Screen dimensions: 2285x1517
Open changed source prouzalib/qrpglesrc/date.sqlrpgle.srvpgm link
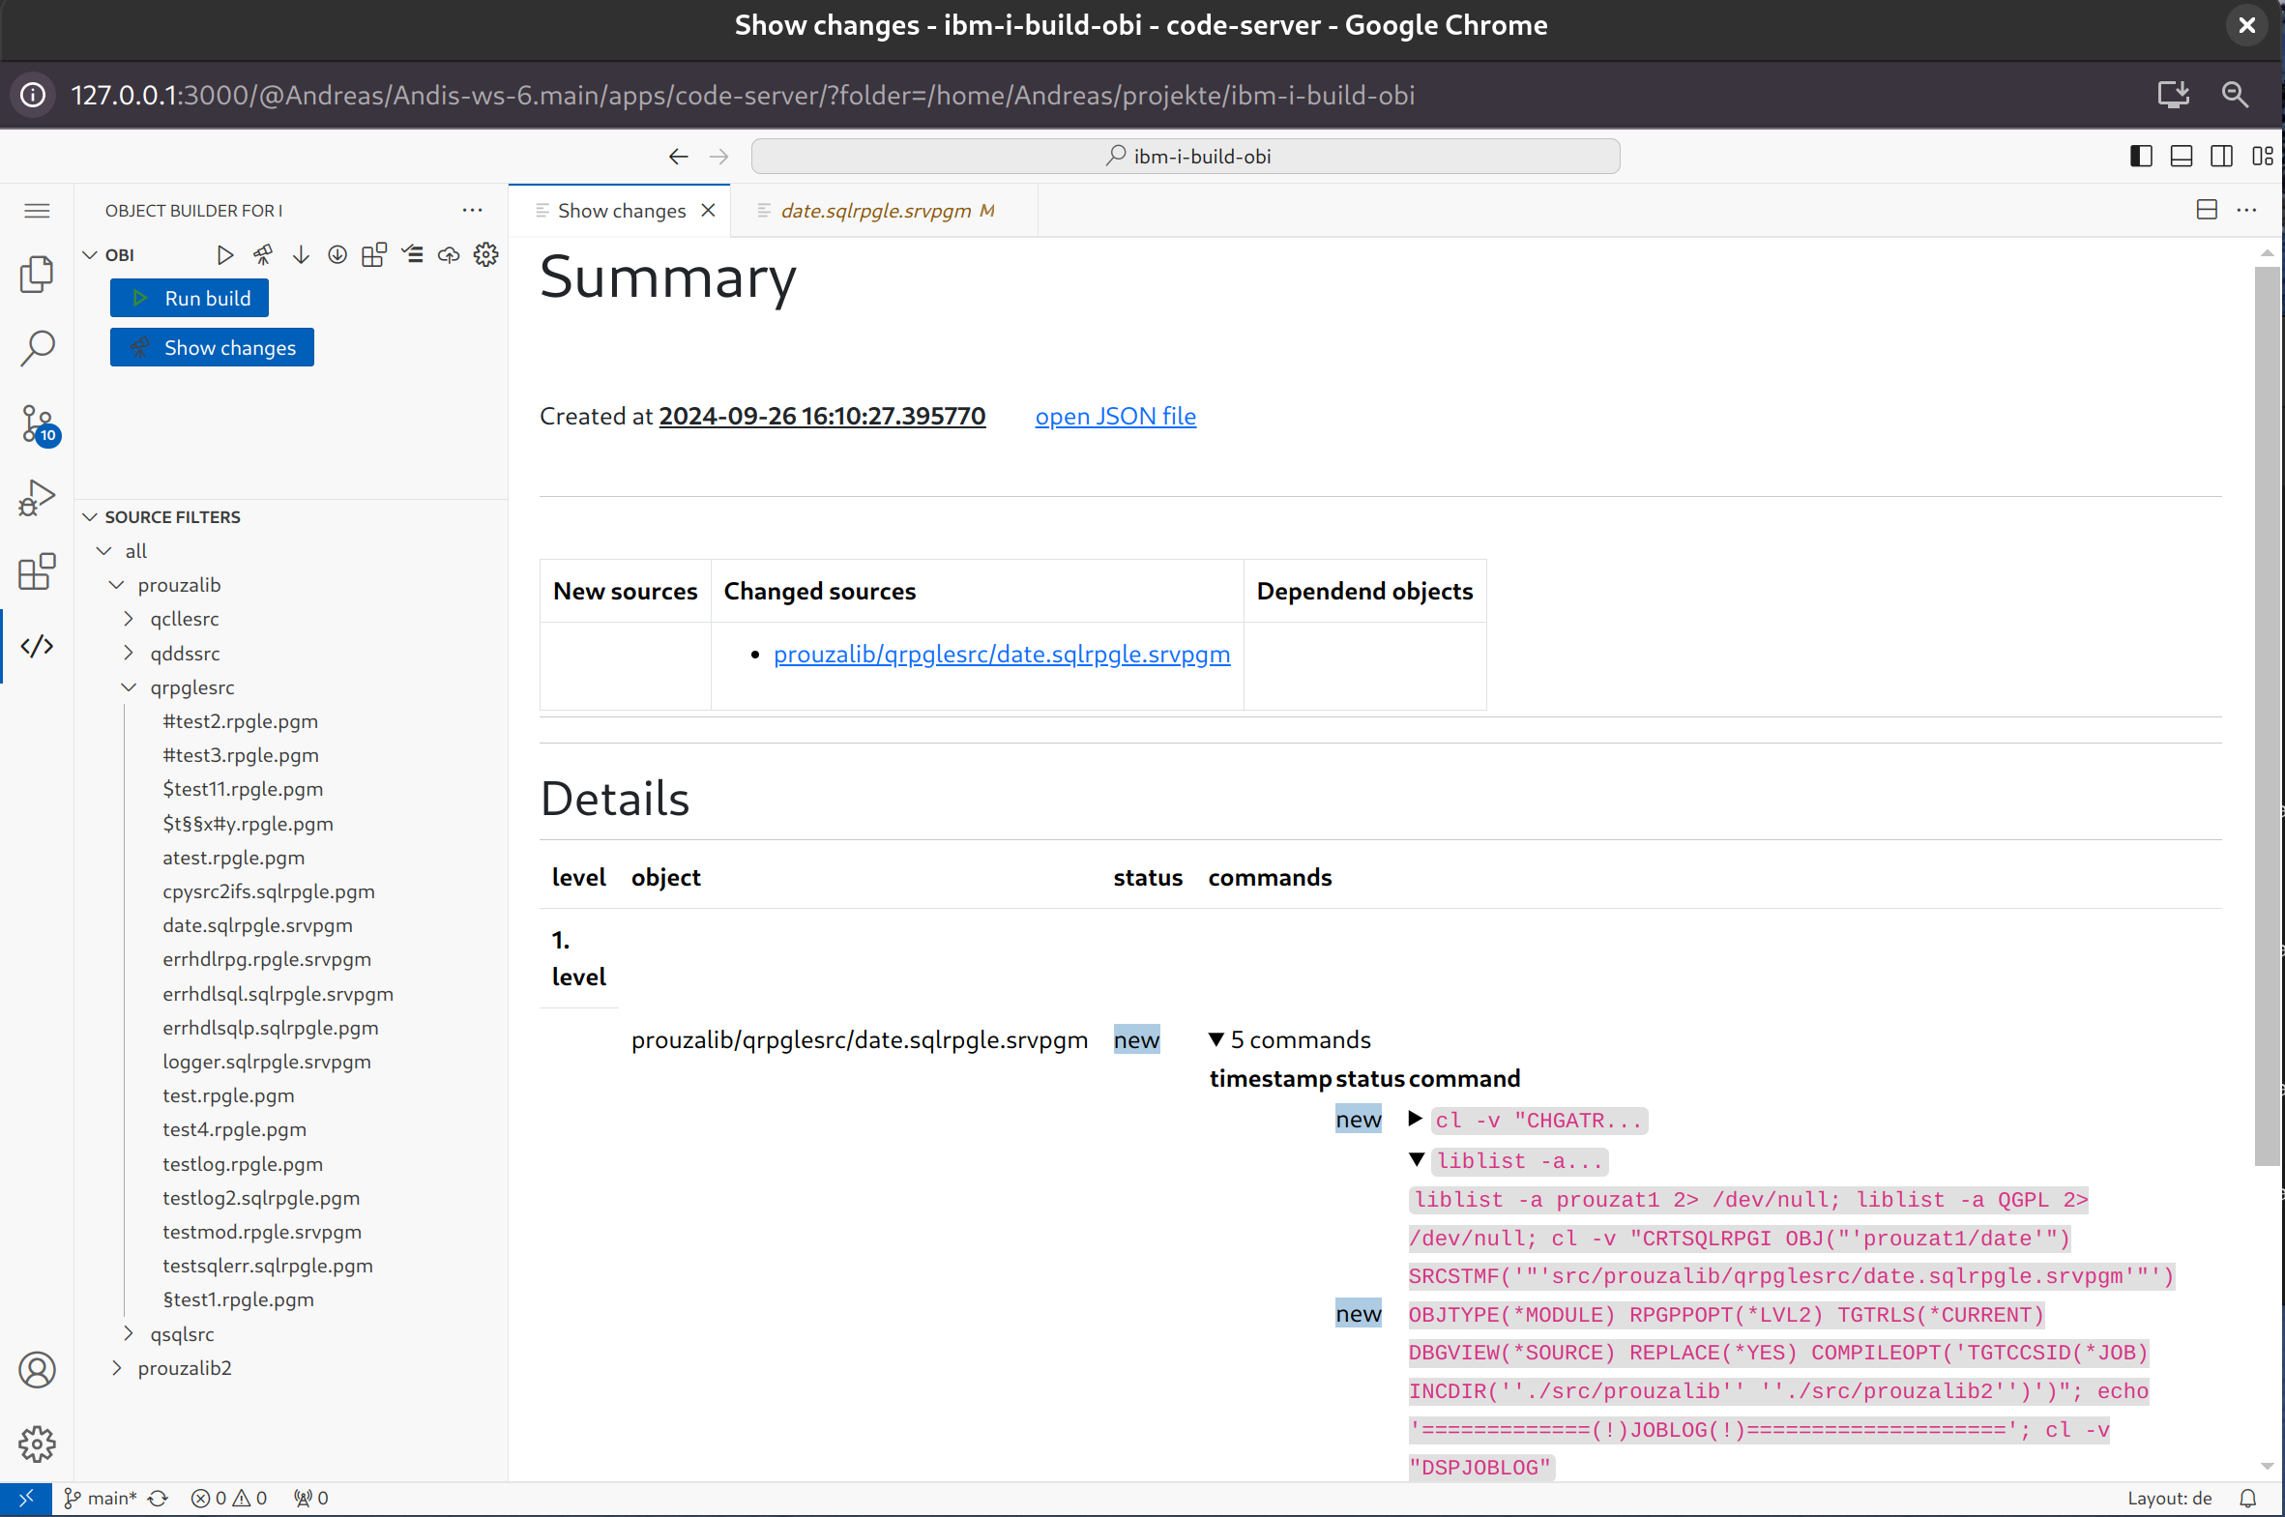click(x=1001, y=654)
